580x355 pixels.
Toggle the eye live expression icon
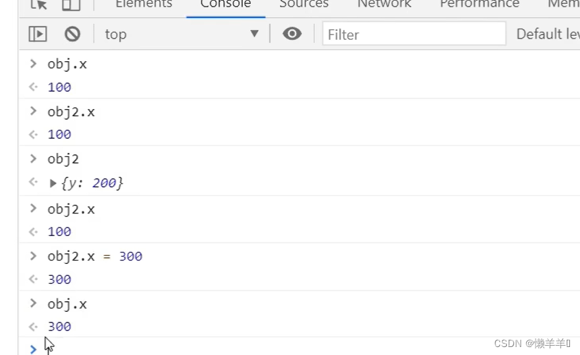click(x=292, y=34)
